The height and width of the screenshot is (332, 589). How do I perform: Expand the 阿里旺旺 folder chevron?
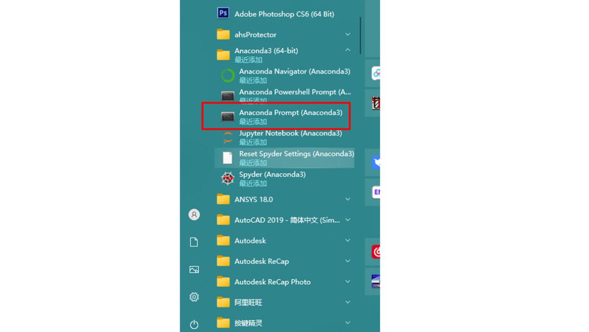click(347, 302)
